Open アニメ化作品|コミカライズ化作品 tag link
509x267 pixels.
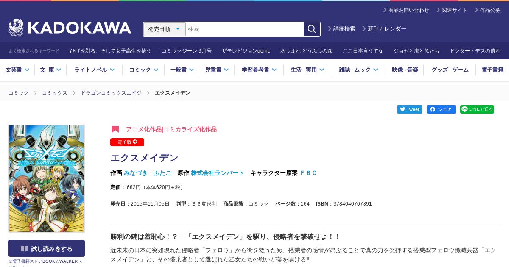tap(171, 129)
